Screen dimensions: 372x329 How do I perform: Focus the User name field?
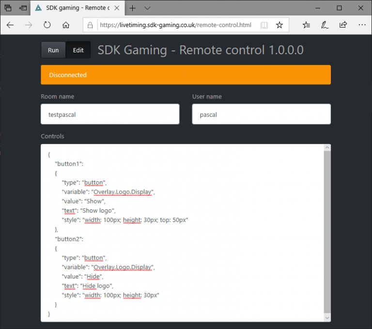point(262,114)
